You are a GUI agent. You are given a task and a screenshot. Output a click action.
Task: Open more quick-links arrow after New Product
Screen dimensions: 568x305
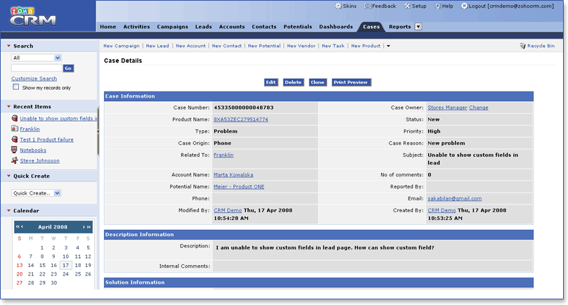(x=388, y=46)
